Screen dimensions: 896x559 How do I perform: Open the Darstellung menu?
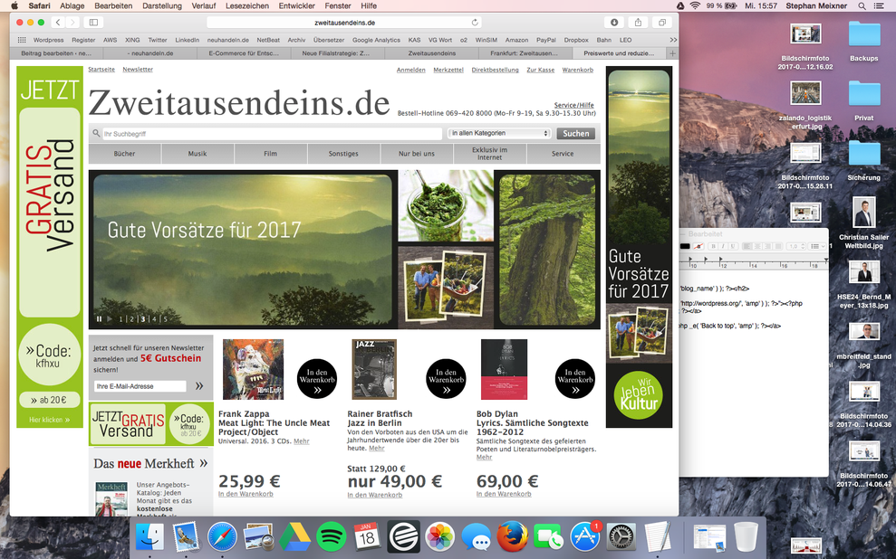click(161, 5)
